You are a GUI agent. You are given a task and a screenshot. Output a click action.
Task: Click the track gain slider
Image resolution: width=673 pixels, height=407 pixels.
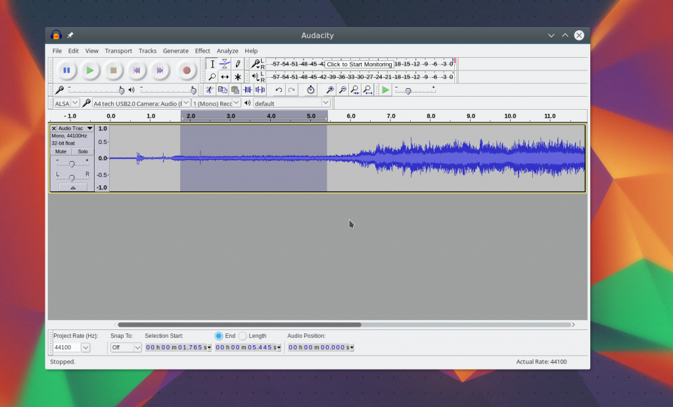(72, 163)
